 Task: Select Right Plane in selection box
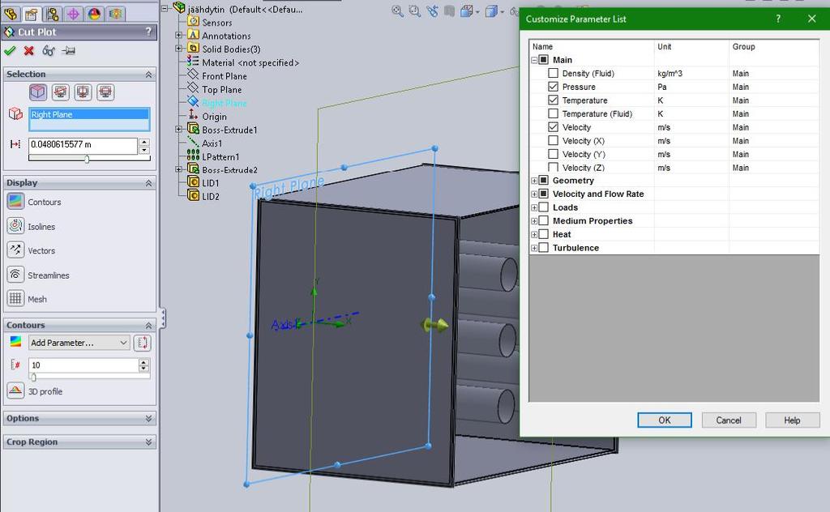pos(89,114)
